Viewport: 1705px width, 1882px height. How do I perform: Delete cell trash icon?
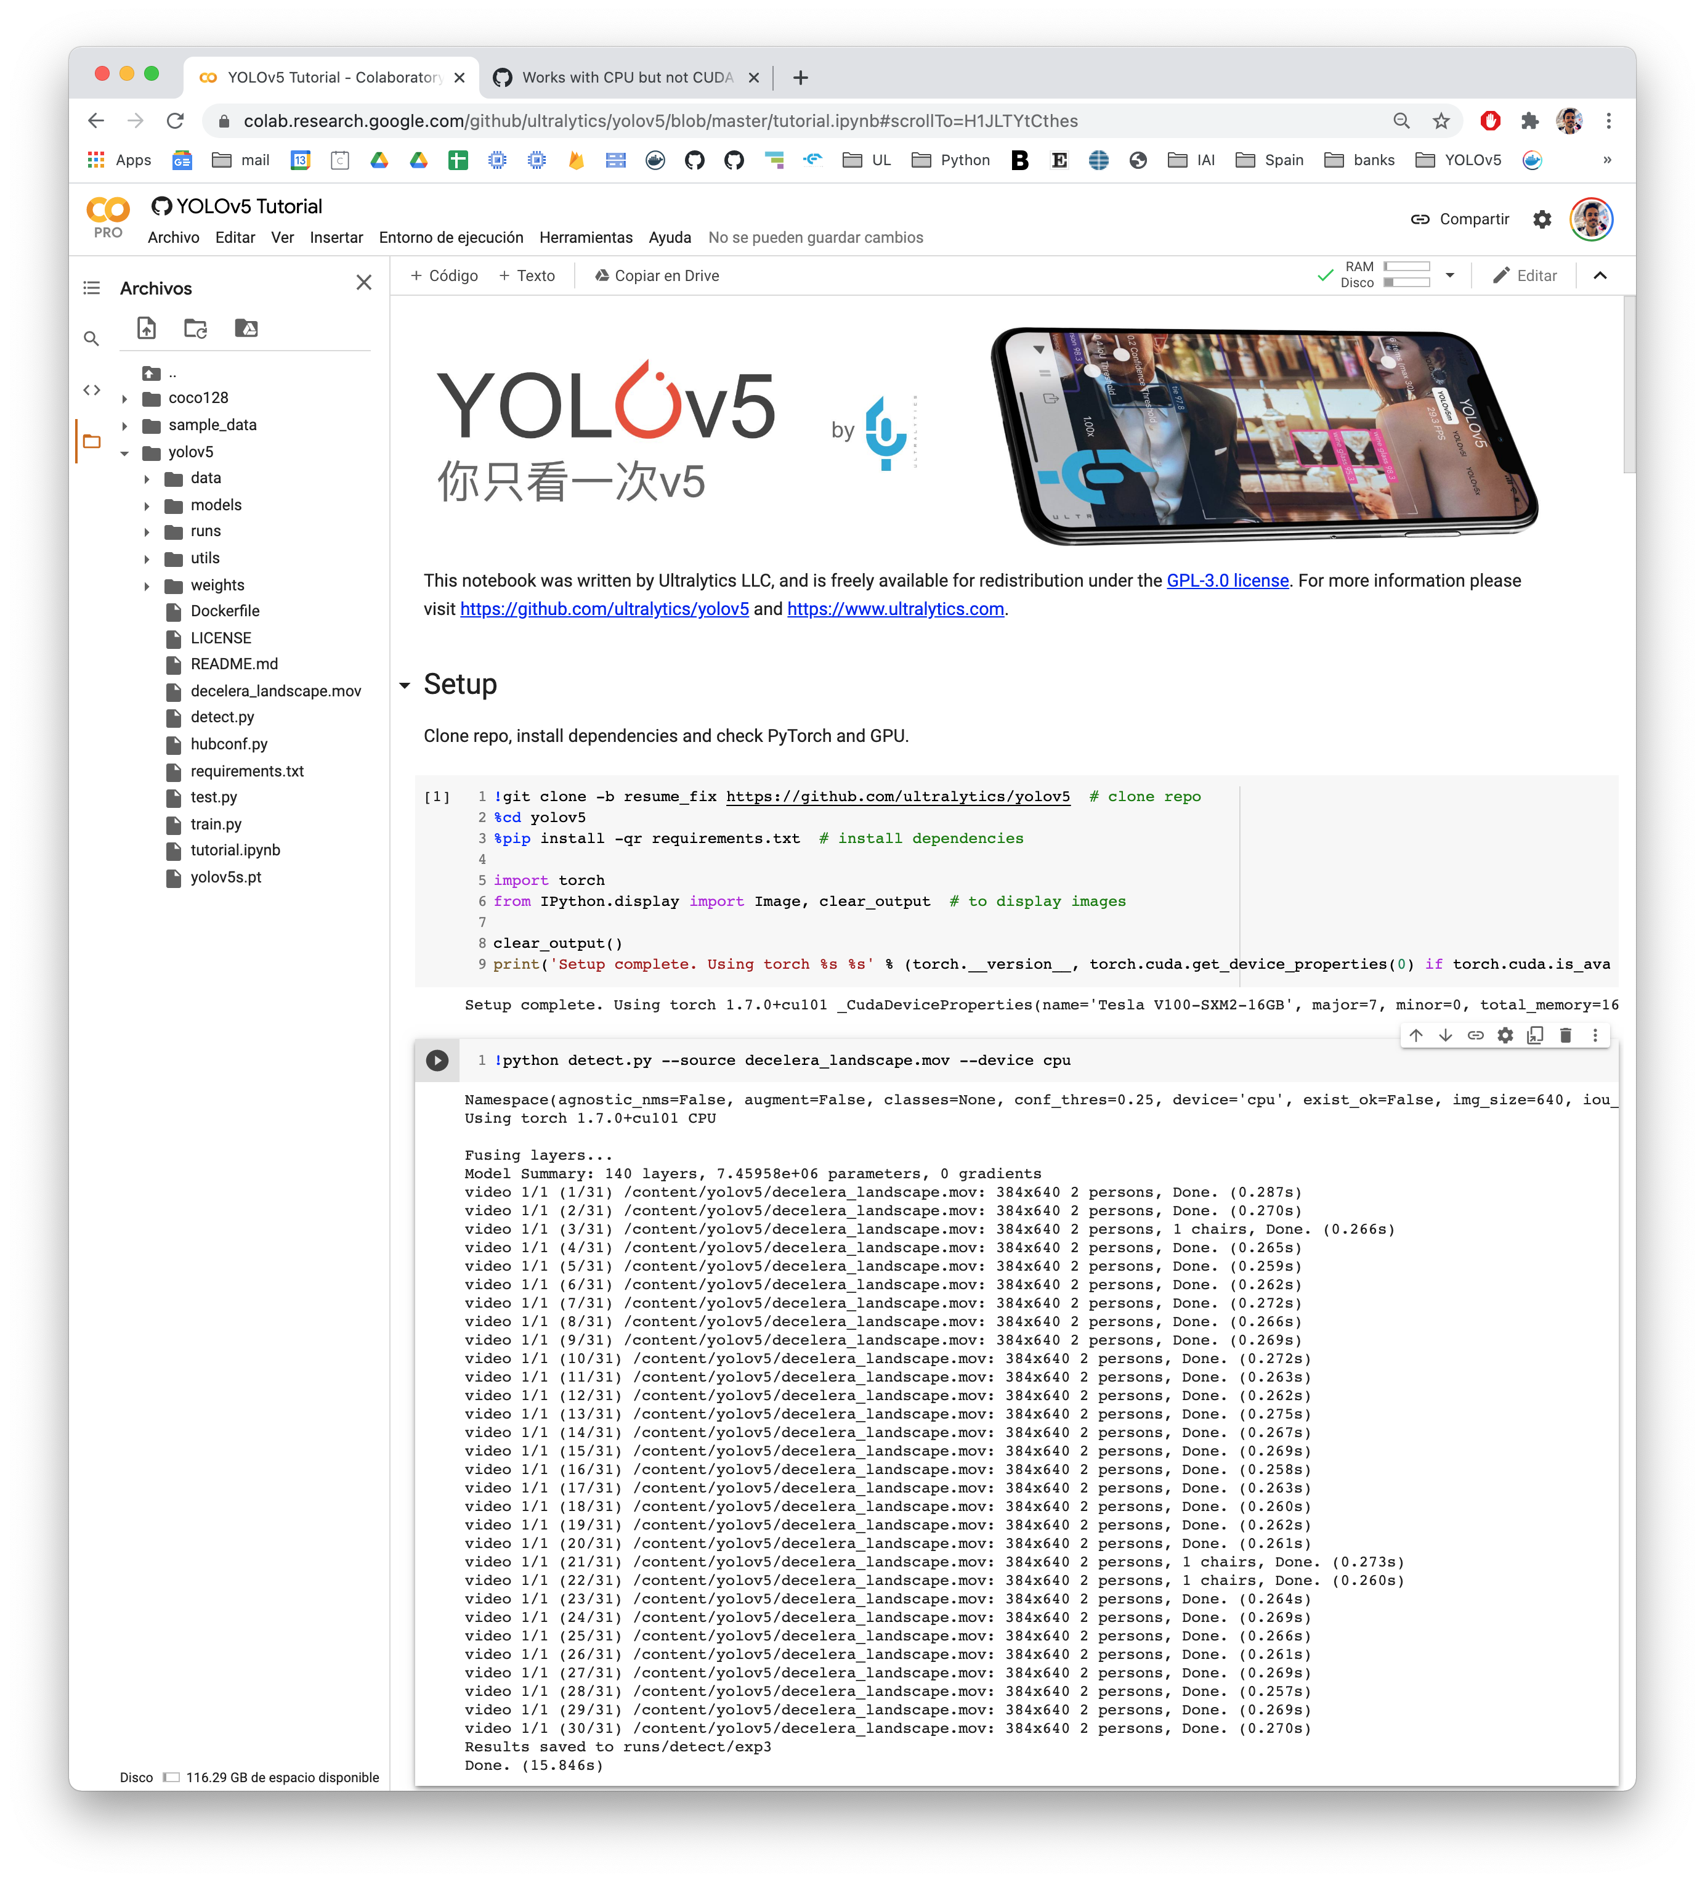(x=1566, y=1035)
